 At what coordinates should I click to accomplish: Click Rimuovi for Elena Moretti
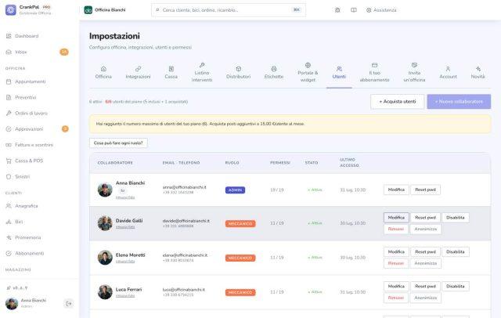(x=396, y=263)
